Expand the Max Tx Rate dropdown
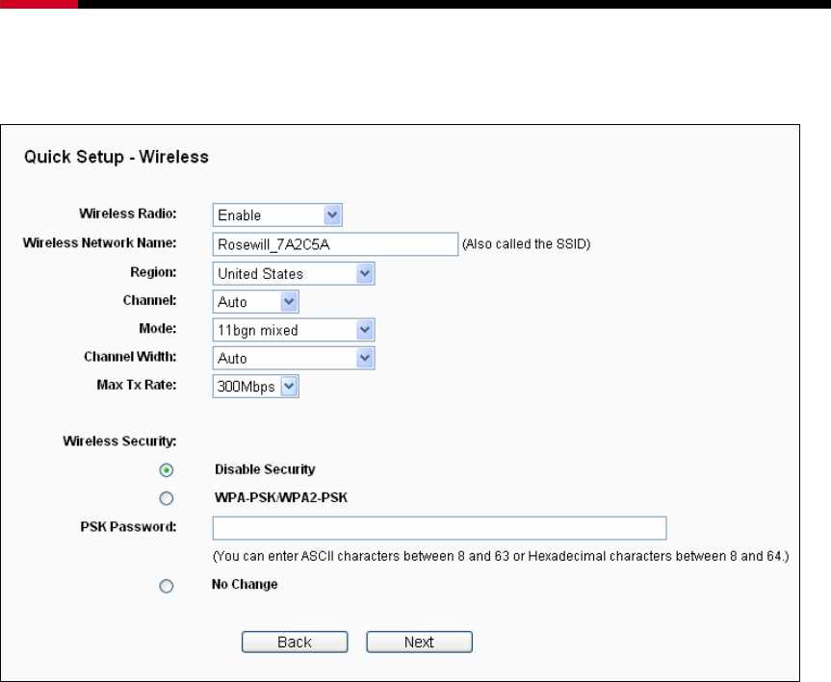831x682 pixels. [x=255, y=387]
